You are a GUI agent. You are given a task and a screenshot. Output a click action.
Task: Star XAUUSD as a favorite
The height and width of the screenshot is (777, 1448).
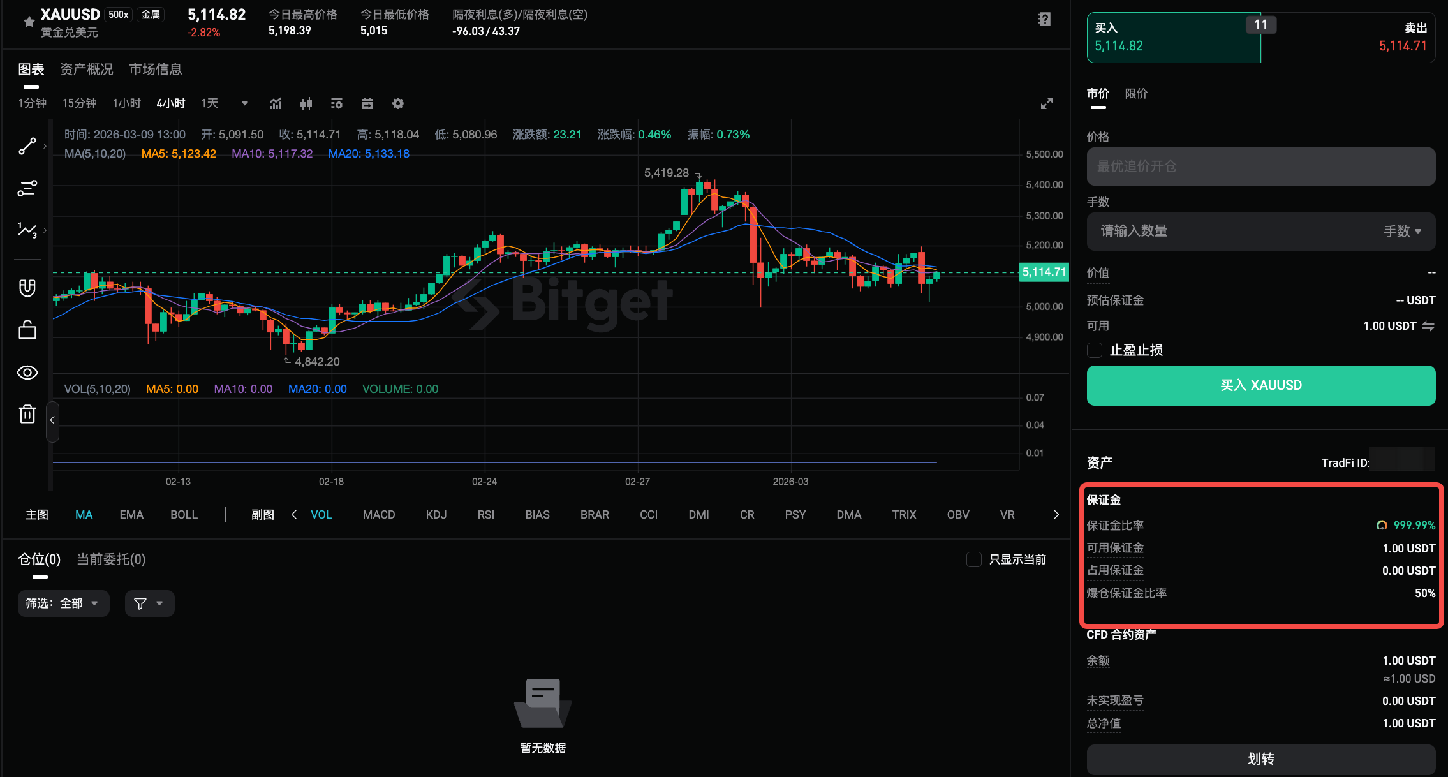[28, 22]
